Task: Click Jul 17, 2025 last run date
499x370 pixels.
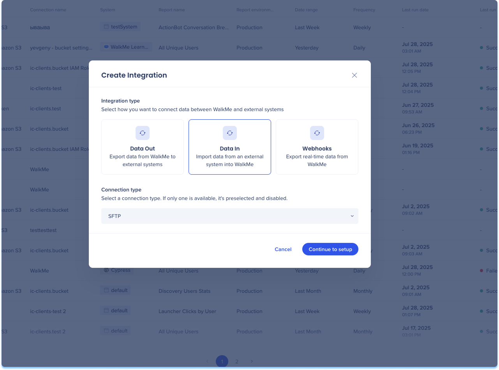Action: point(416,328)
